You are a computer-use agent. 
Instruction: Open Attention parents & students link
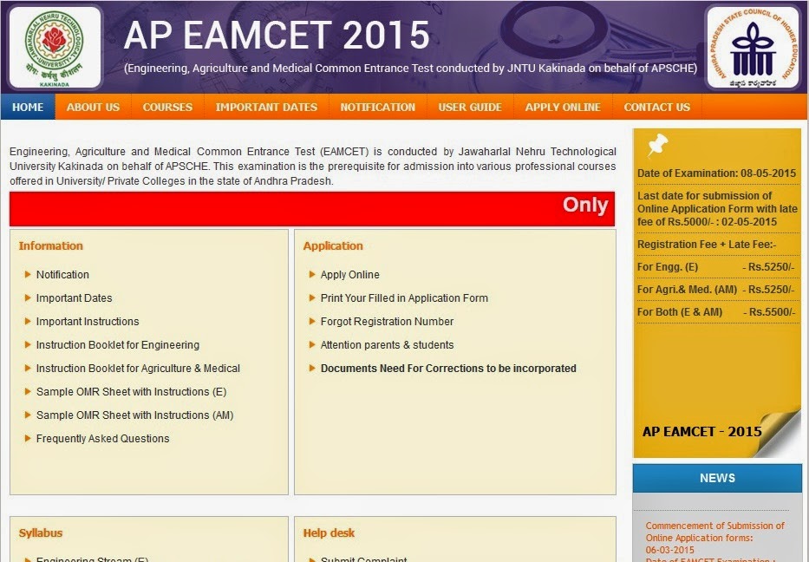point(387,344)
